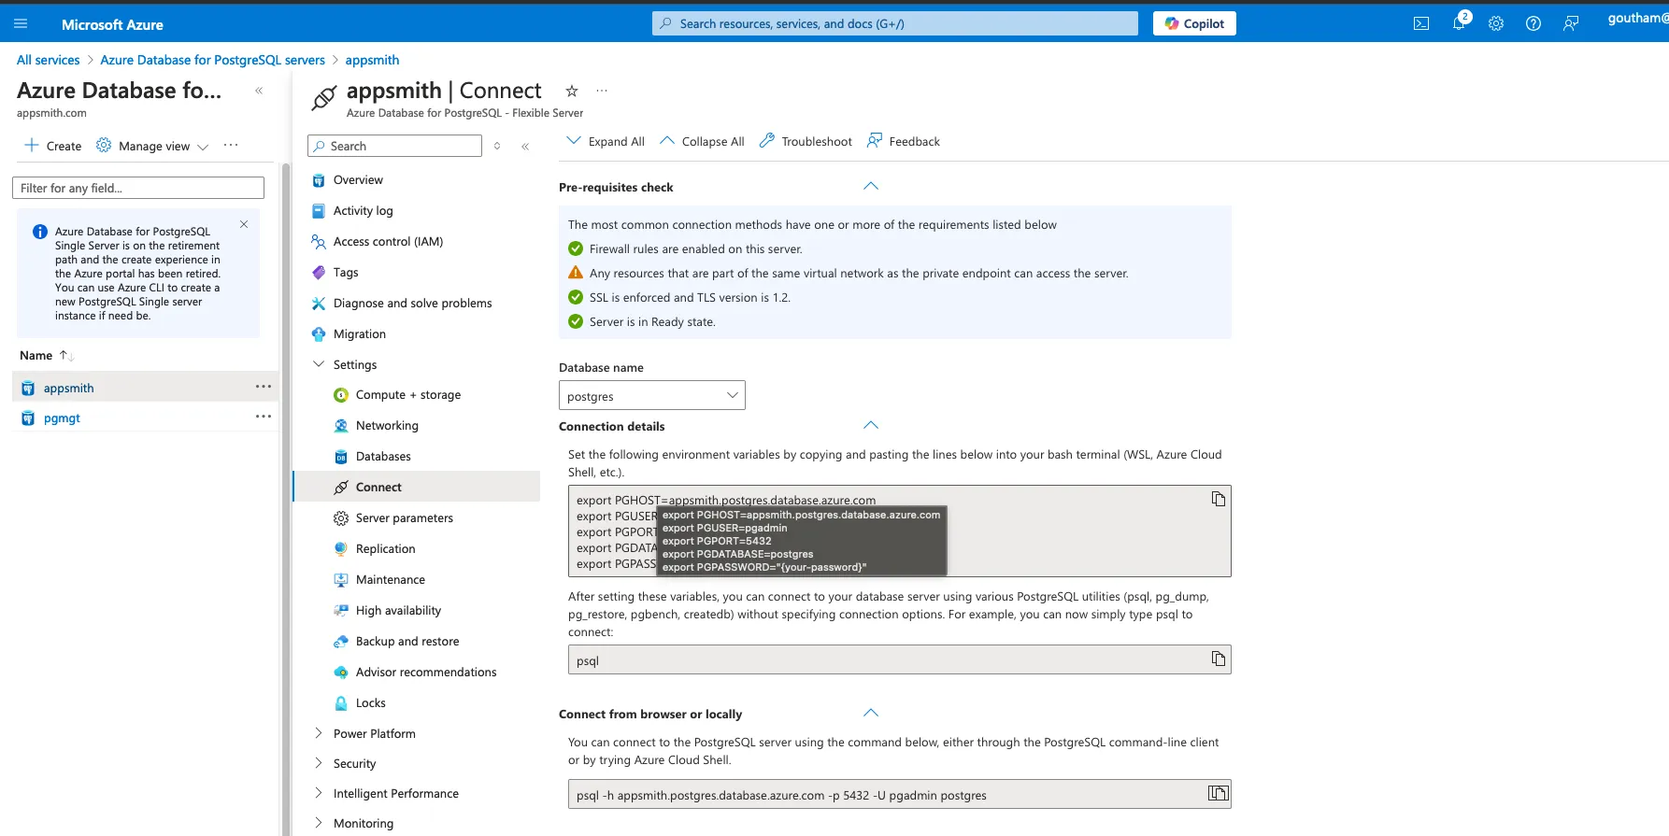Go to Server parameters

[404, 518]
